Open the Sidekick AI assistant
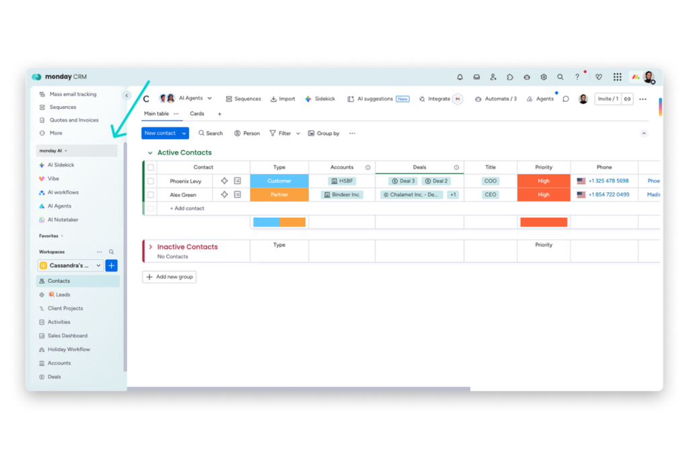Image resolution: width=689 pixels, height=459 pixels. [320, 99]
